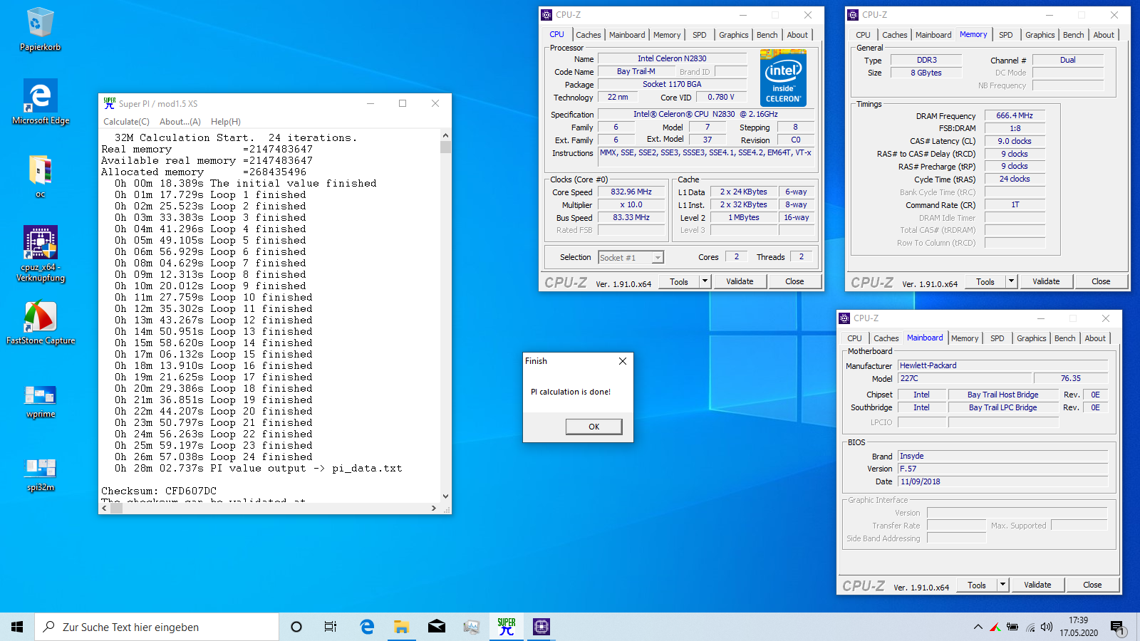Screen dimensions: 1140x641
Task: Select the wprime desktop icon
Action: (x=41, y=401)
